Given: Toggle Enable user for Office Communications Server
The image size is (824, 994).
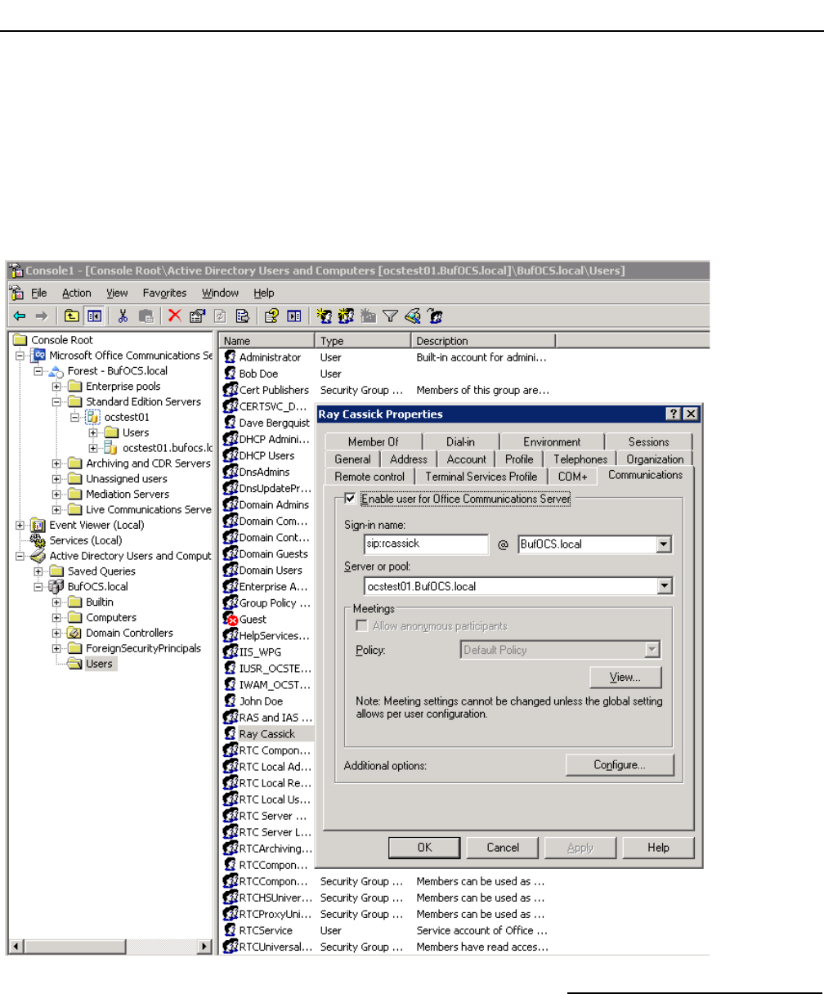Looking at the screenshot, I should pos(352,498).
